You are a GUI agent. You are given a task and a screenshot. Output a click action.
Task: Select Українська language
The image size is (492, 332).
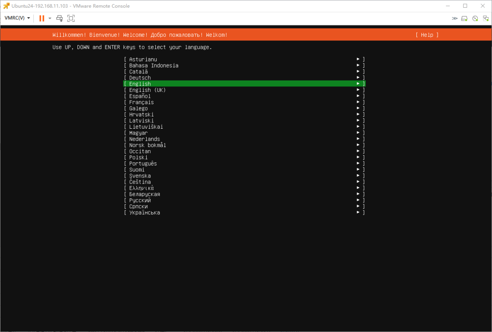pos(245,212)
